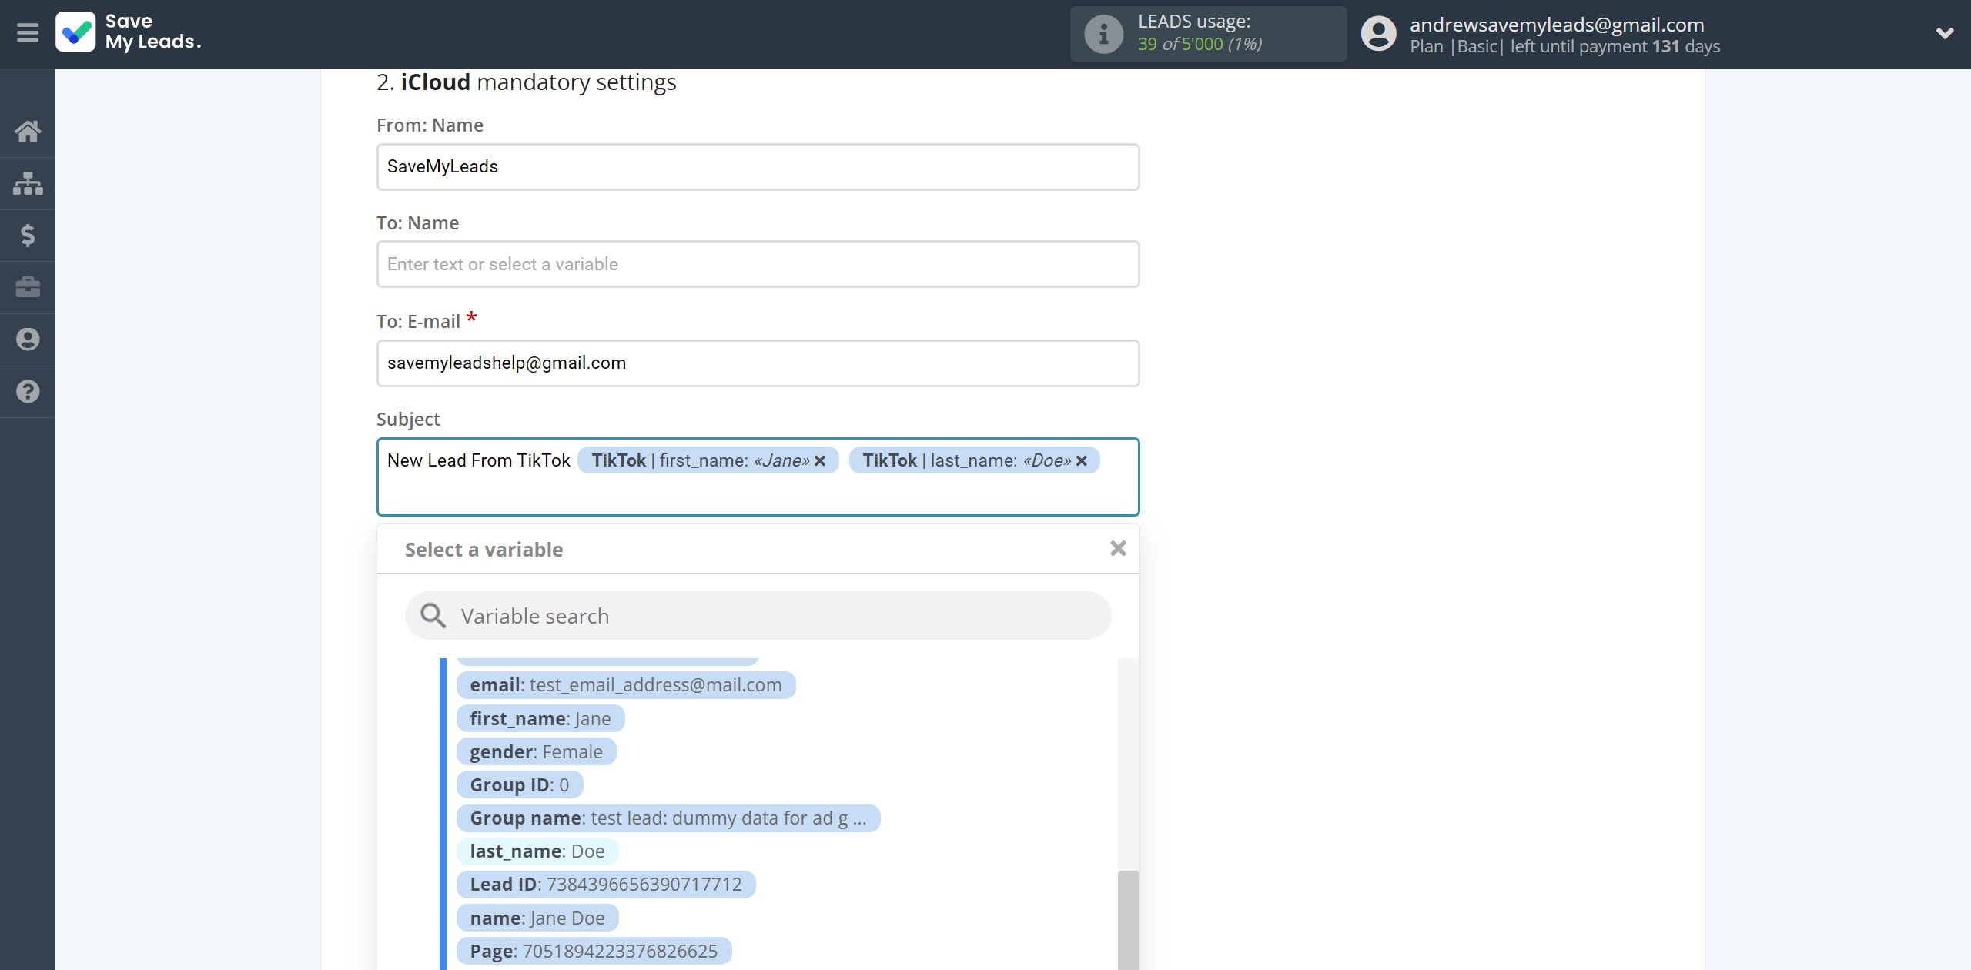Select the Lead ID variable
Screen dimensions: 1971x970
coord(606,884)
